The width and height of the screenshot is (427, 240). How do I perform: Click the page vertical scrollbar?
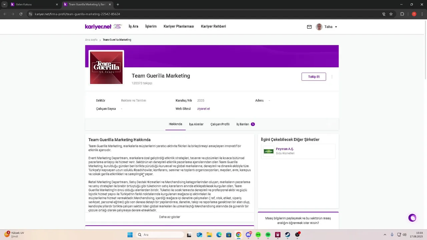pyautogui.click(x=425, y=50)
